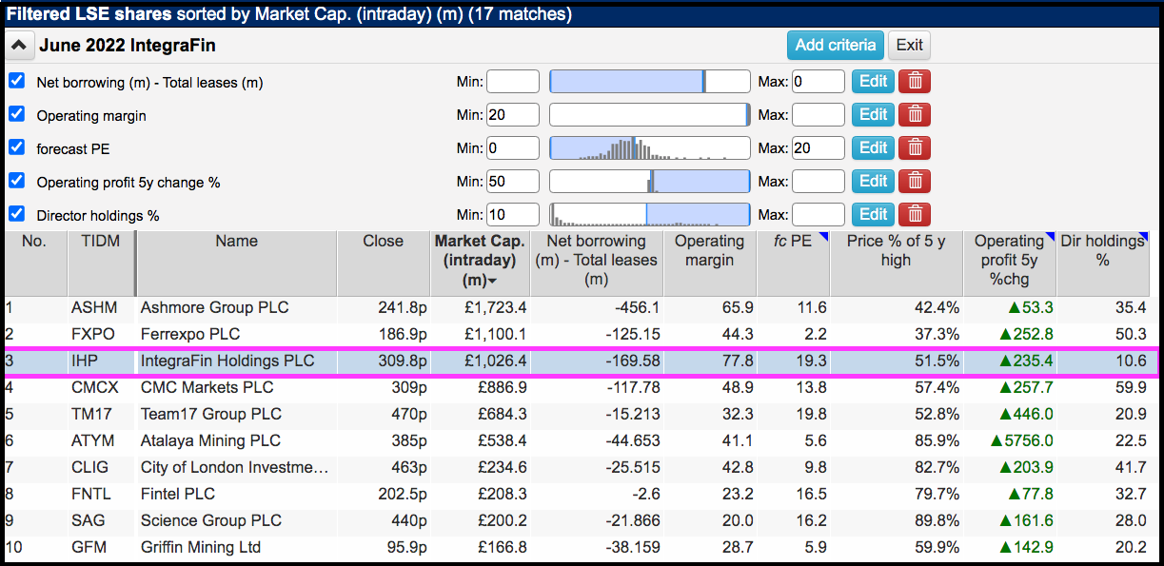
Task: Click the Net borrowing range slider
Action: click(x=650, y=82)
